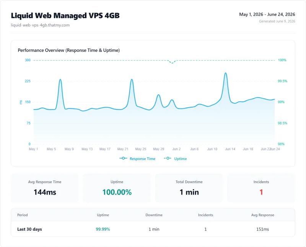Click the May 1, 2026 - June 24, 2026 range
306x247 pixels.
click(267, 15)
